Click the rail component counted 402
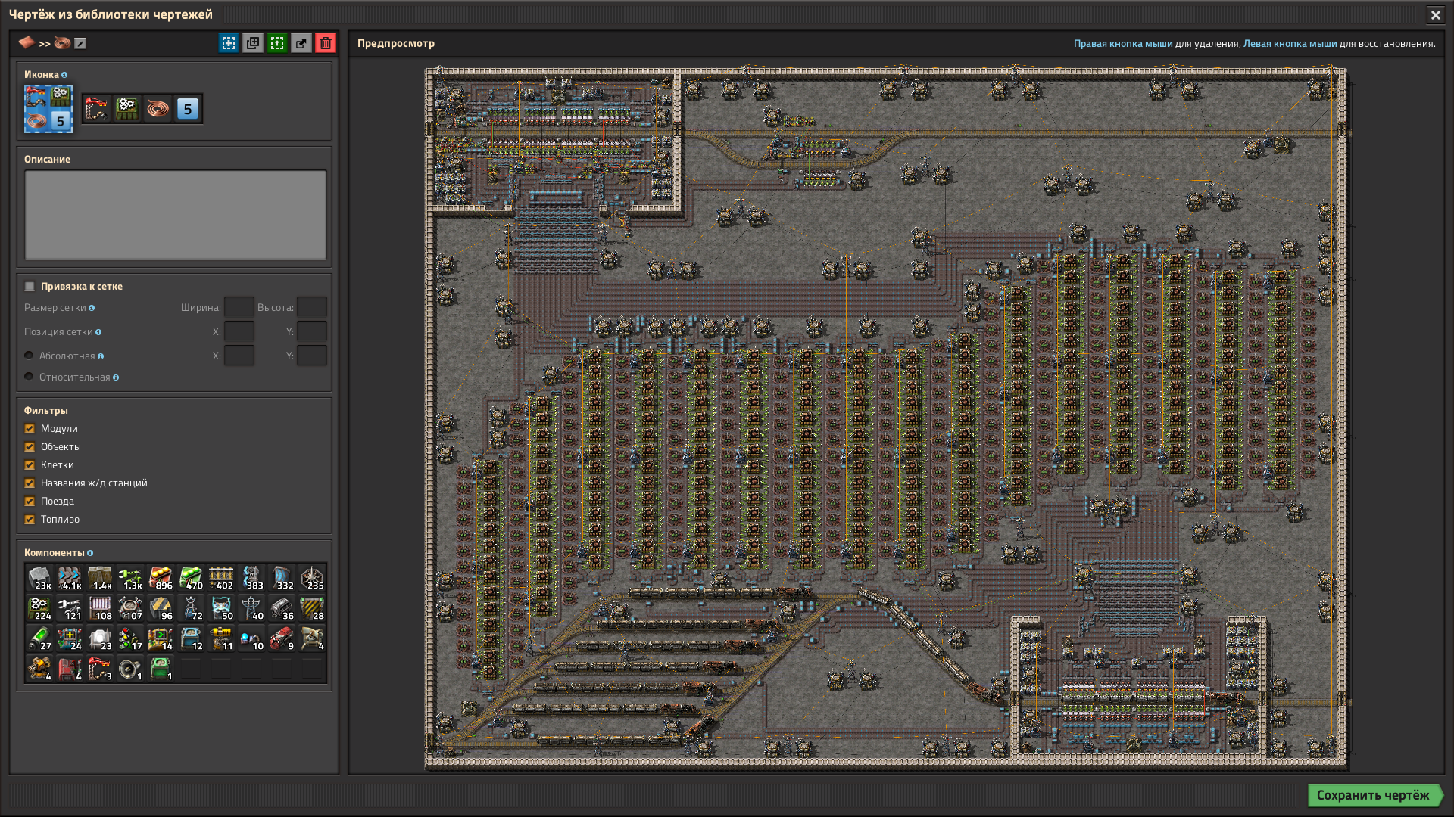Image resolution: width=1454 pixels, height=817 pixels. coord(221,578)
